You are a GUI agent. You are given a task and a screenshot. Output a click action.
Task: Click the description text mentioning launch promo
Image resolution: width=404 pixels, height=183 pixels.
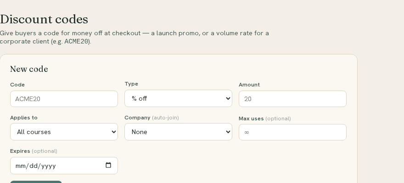point(134,37)
